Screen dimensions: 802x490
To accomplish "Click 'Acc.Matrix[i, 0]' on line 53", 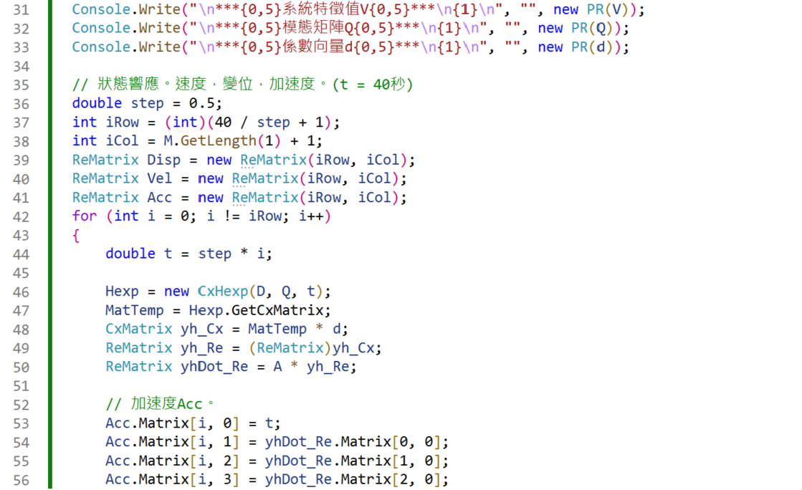I will 172,423.
